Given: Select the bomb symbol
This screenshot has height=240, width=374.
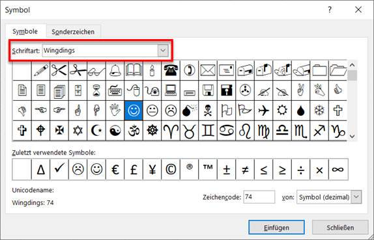Looking at the screenshot, I should (190, 111).
